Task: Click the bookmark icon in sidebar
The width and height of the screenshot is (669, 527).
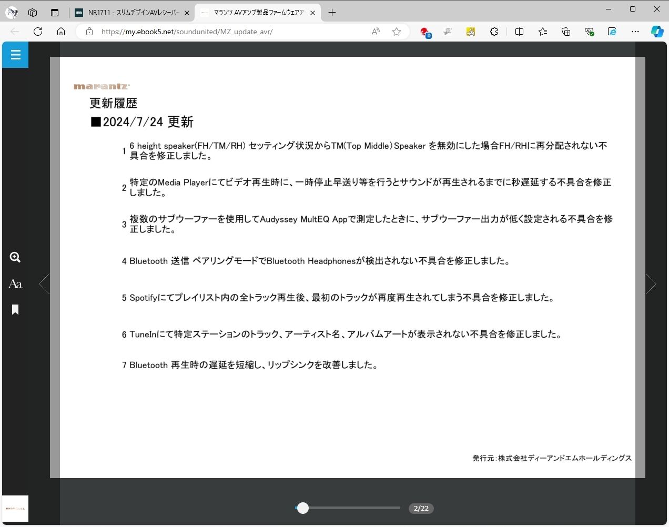Action: click(x=15, y=310)
